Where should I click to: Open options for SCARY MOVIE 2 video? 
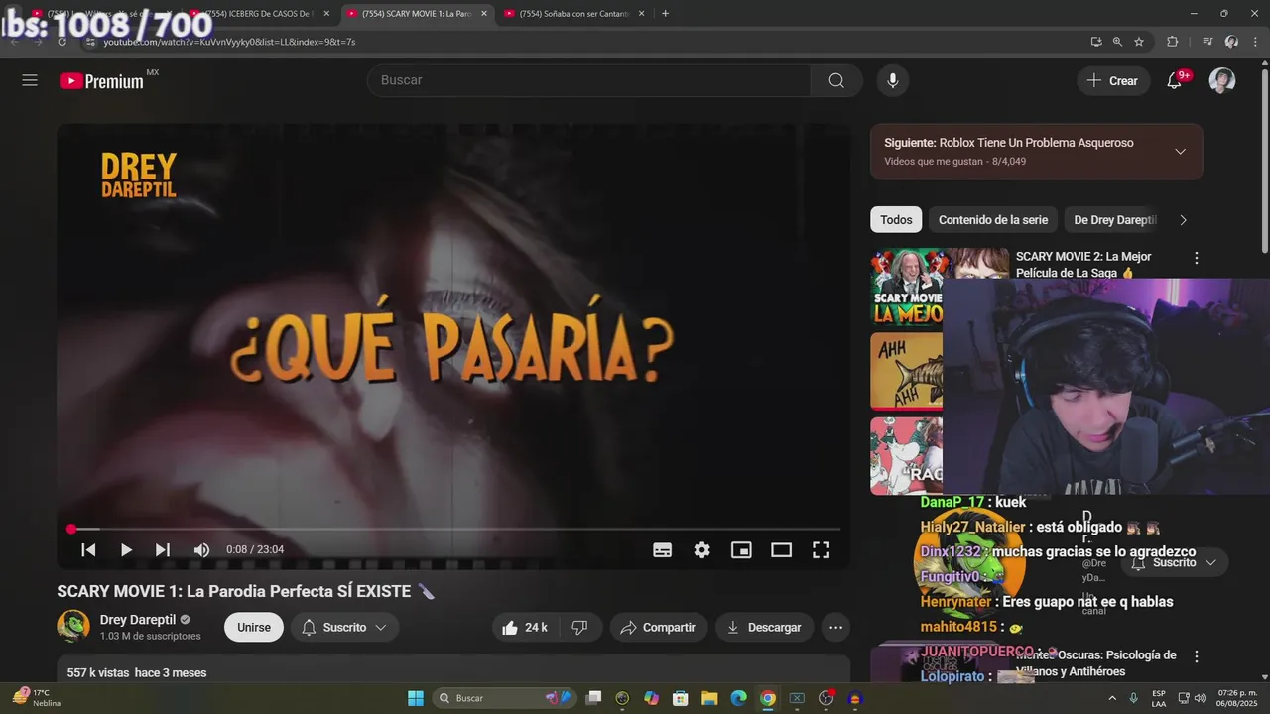(x=1197, y=258)
